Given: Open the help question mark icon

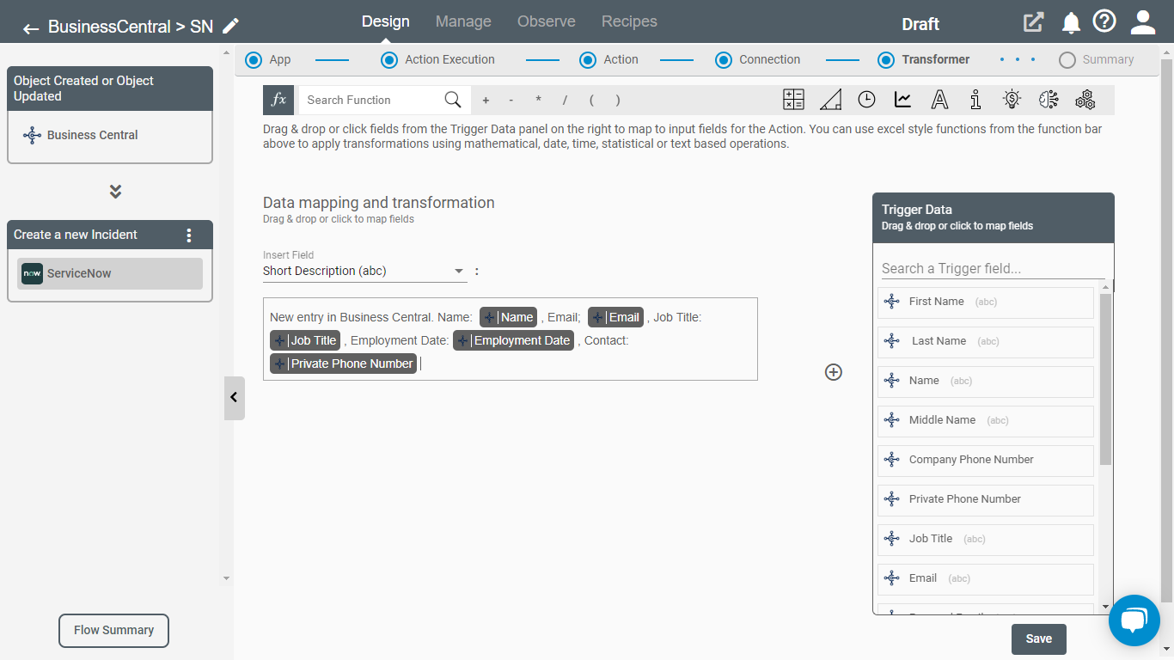Looking at the screenshot, I should pyautogui.click(x=1104, y=21).
